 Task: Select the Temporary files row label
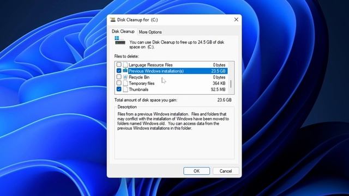pyautogui.click(x=142, y=83)
